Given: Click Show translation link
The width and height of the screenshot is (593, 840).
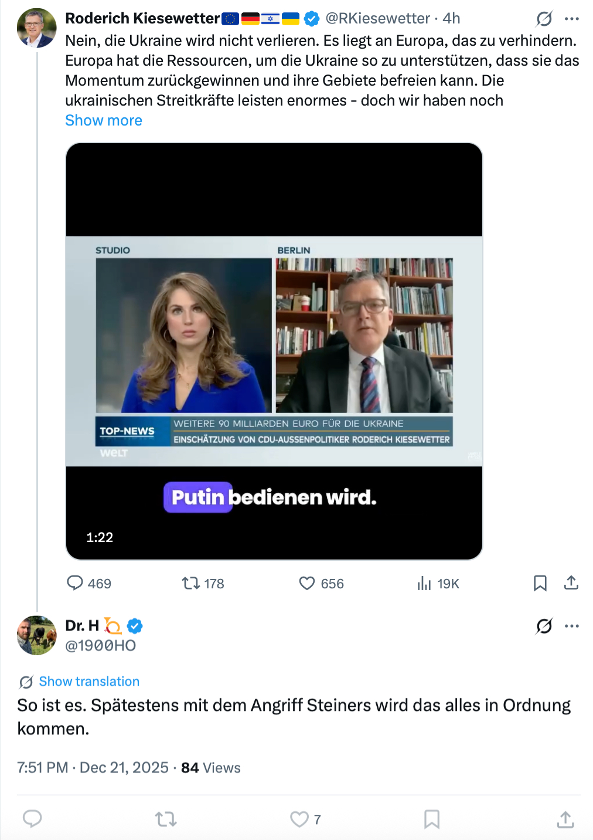Looking at the screenshot, I should pyautogui.click(x=89, y=682).
